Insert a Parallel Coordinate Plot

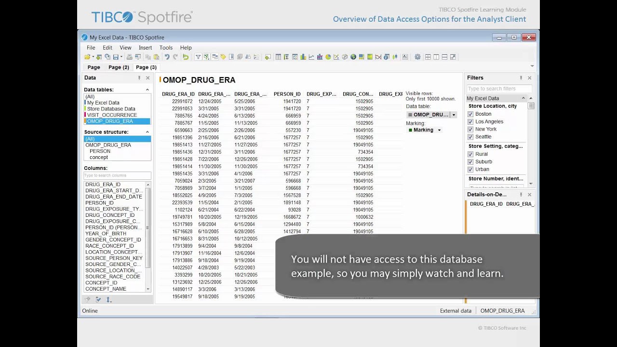point(378,57)
